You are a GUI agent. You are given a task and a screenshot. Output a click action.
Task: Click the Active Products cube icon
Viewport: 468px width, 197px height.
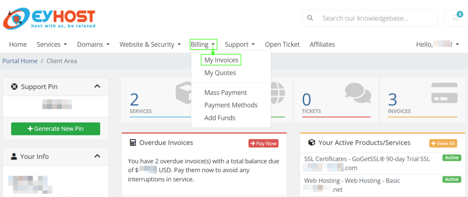click(x=312, y=143)
